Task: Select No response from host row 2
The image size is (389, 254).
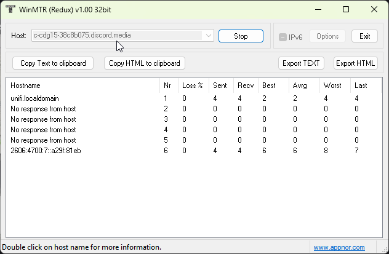Action: (194, 109)
